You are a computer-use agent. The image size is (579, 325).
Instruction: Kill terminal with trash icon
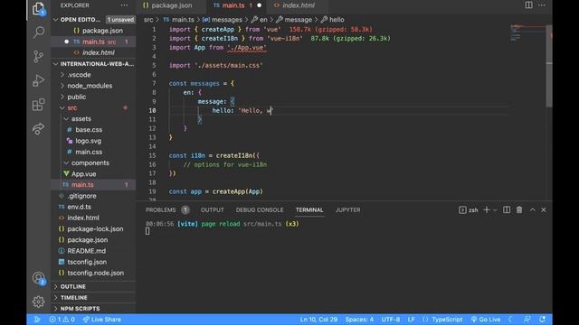coord(519,209)
